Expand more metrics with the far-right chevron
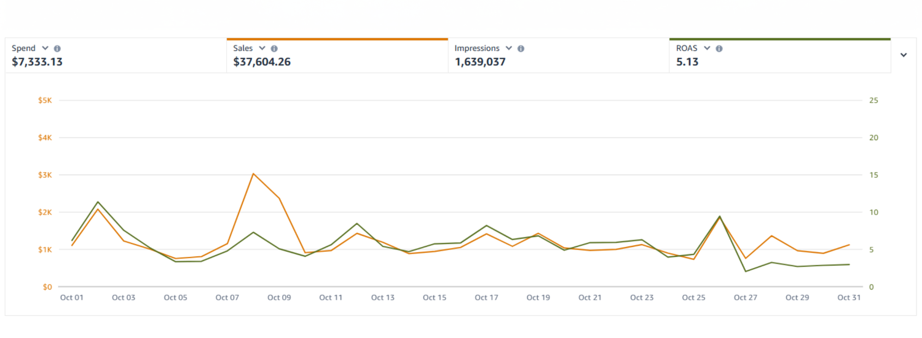This screenshot has height=338, width=922. 904,55
